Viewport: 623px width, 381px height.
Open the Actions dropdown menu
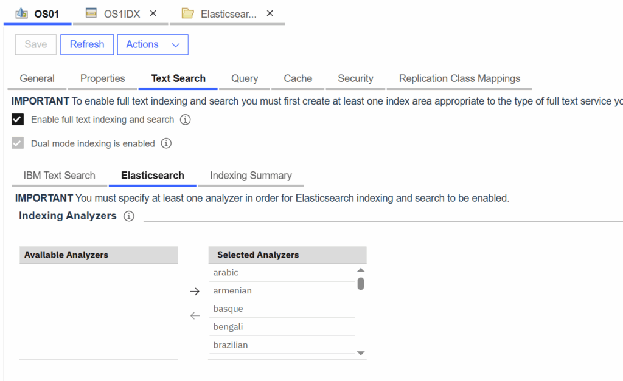[x=153, y=44]
